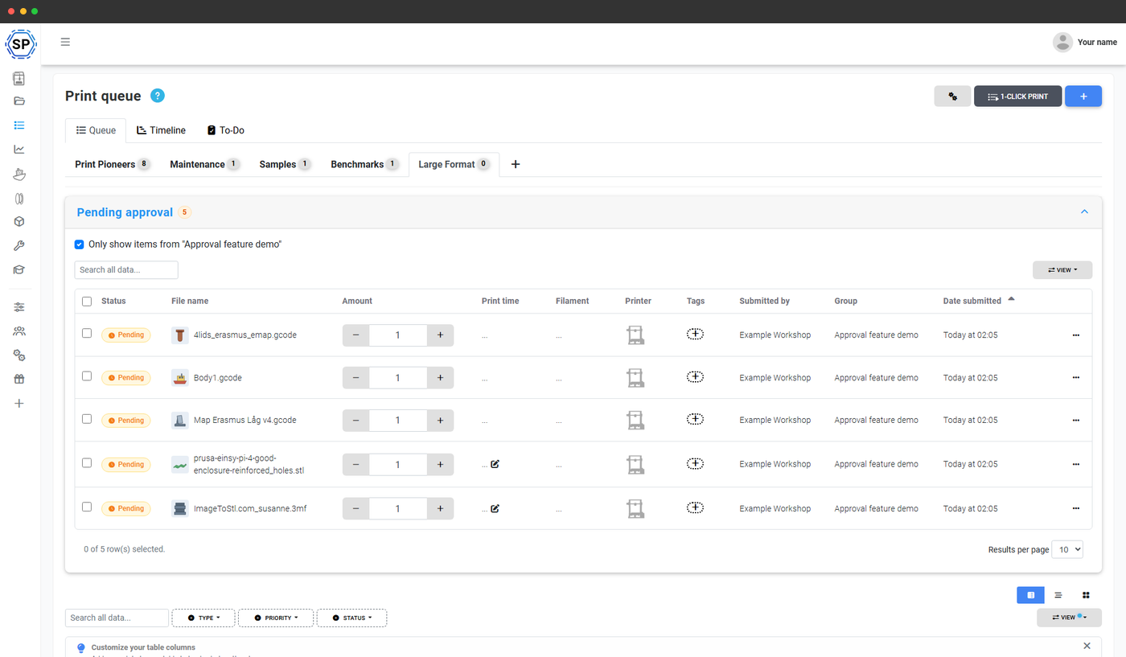Select the prusa-einsy enclosure stl checkbox
The height and width of the screenshot is (657, 1126).
(x=87, y=462)
